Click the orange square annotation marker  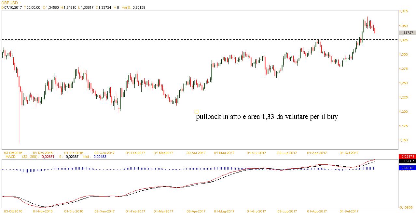(196, 111)
